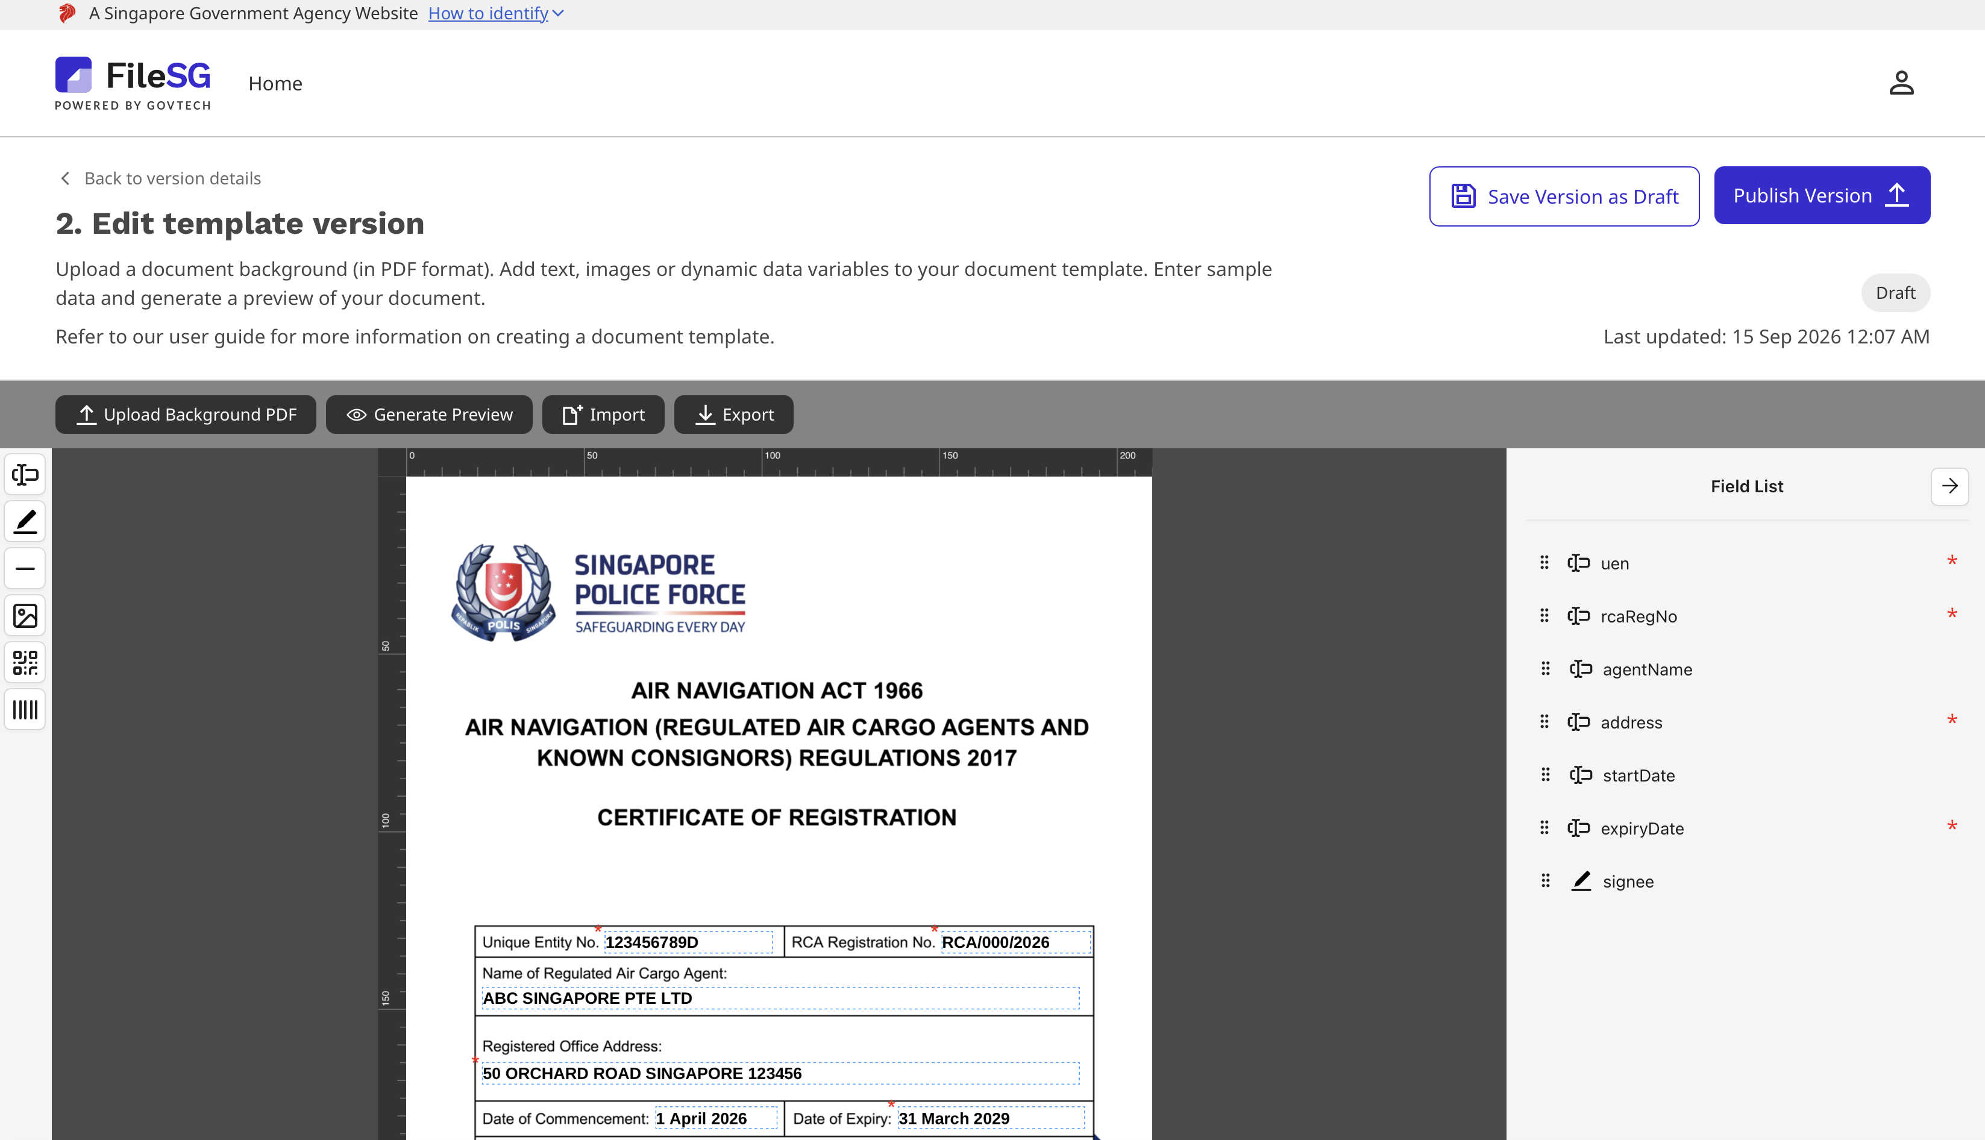Click text field icon next to rcaRegNo
Image resolution: width=1985 pixels, height=1140 pixels.
[x=1579, y=616]
